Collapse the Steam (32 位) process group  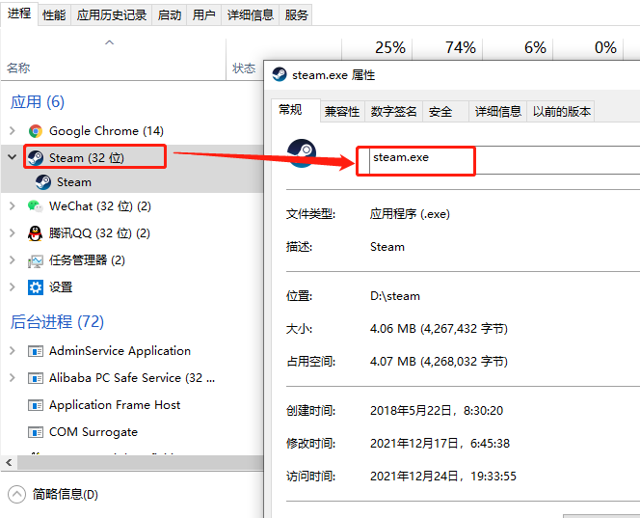coord(13,157)
